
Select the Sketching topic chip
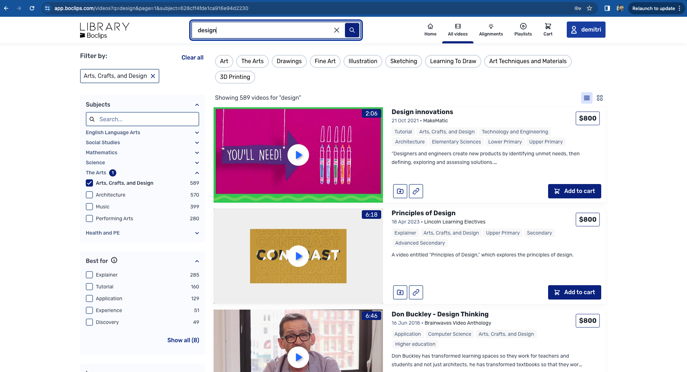coord(403,61)
